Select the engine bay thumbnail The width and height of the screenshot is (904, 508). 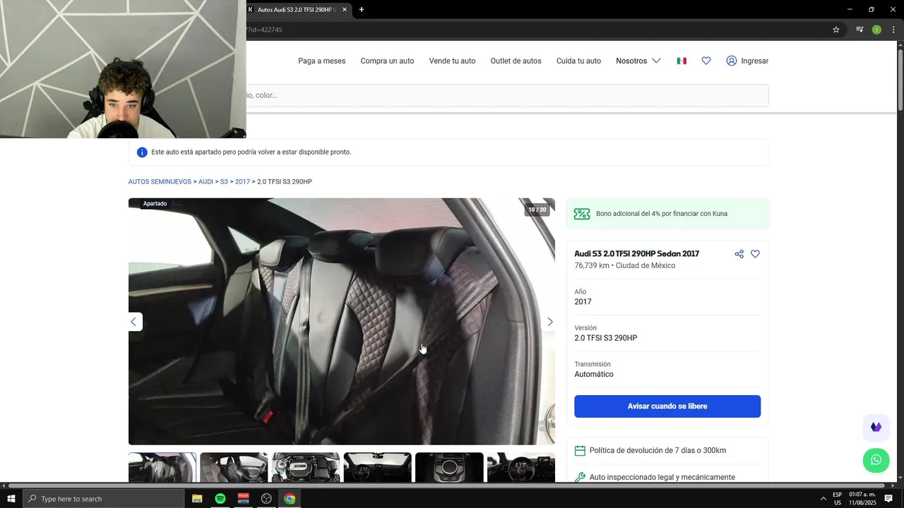coord(306,468)
